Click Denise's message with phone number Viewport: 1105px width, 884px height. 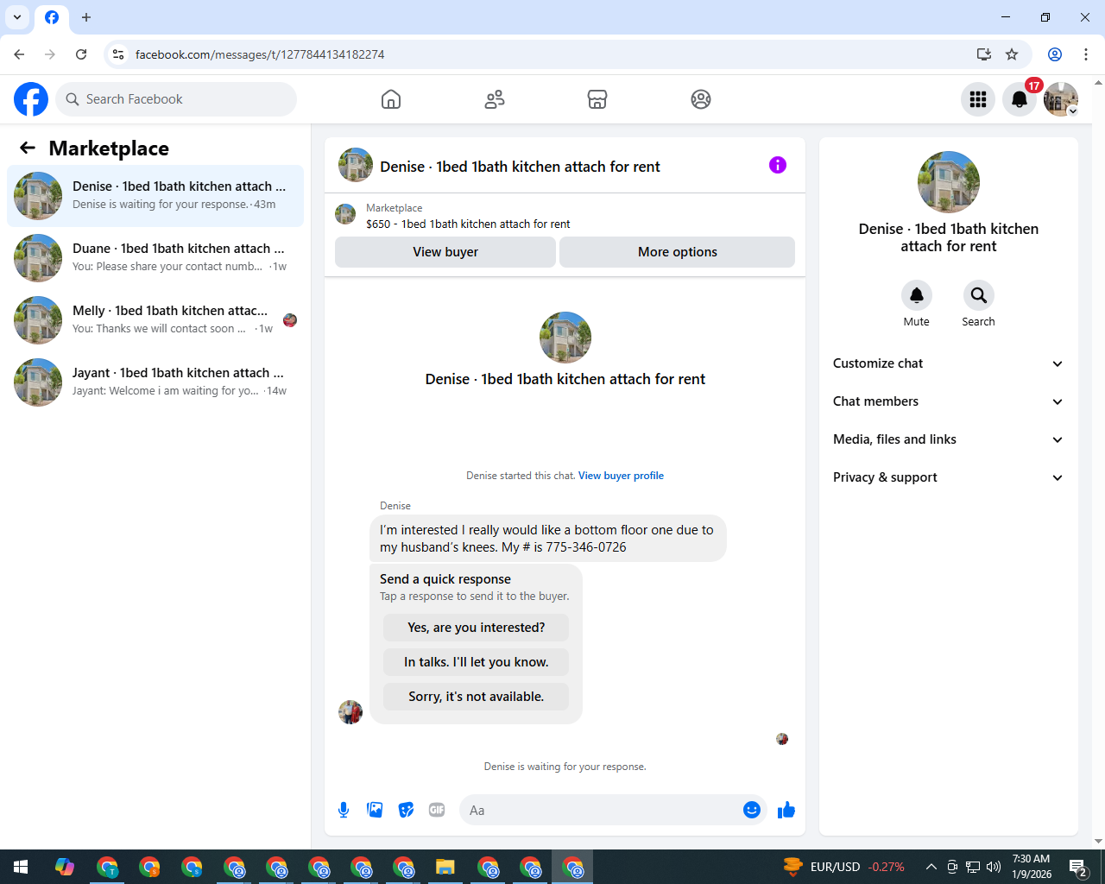tap(548, 539)
